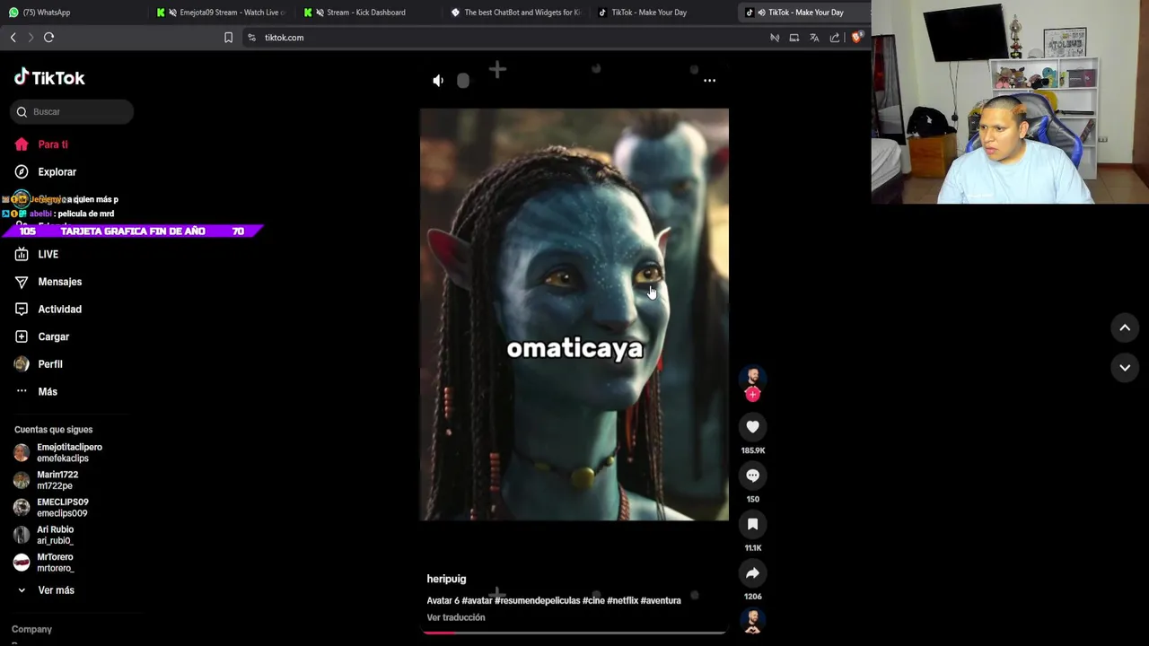Viewport: 1149px width, 646px height.
Task: Click the TikTok logo
Action: (x=49, y=78)
